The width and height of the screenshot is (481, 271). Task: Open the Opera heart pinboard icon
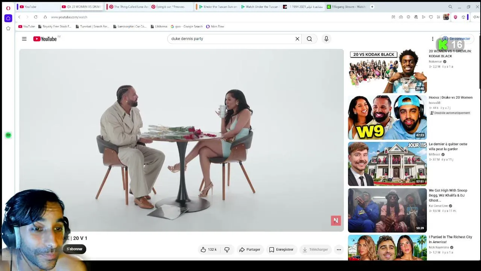click(431, 17)
